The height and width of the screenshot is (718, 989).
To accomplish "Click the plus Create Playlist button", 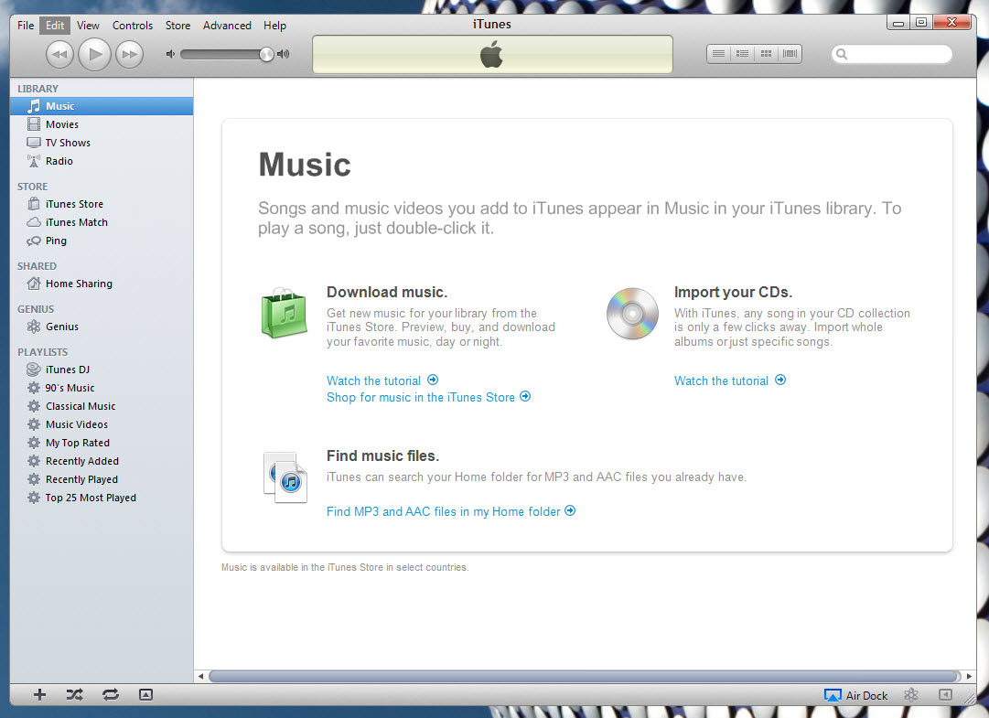I will pos(39,694).
